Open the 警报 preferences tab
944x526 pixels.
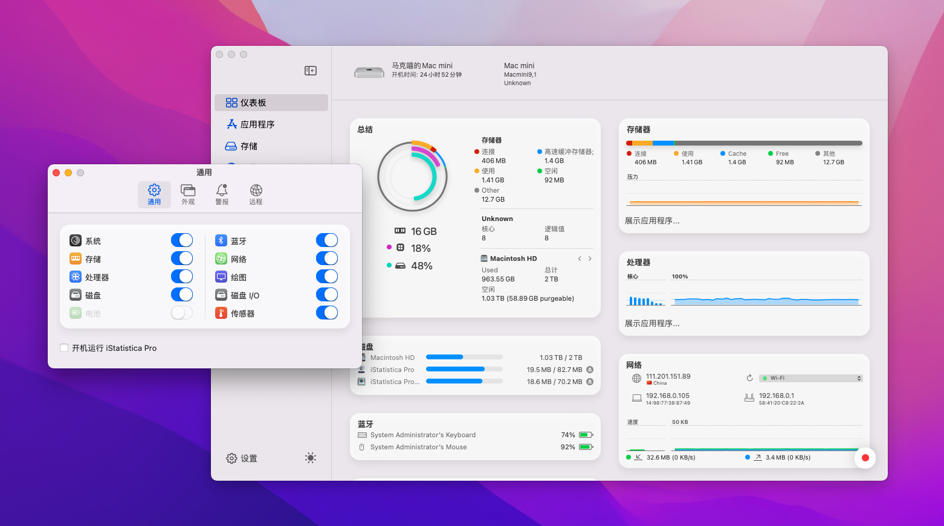click(222, 194)
